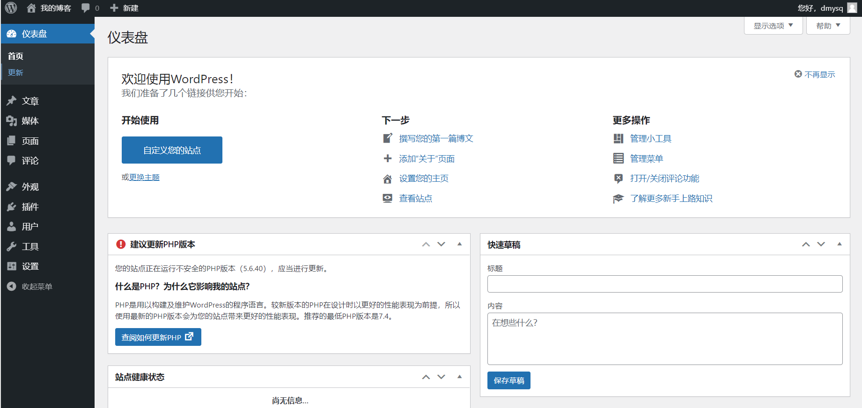The height and width of the screenshot is (408, 862).
Task: Open the 显示选项 screen options dropdown
Action: 774,26
